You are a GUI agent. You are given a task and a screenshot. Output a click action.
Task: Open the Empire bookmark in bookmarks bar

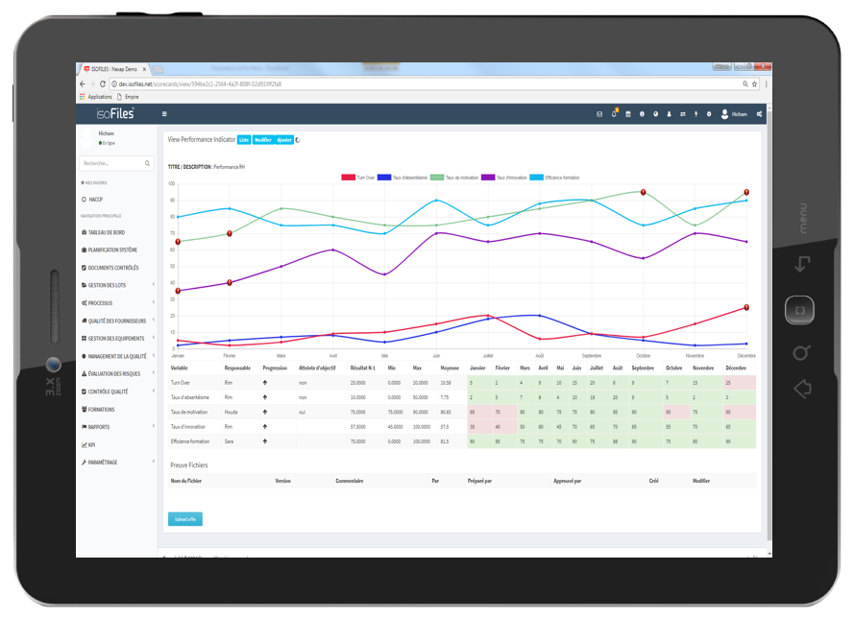pos(128,97)
